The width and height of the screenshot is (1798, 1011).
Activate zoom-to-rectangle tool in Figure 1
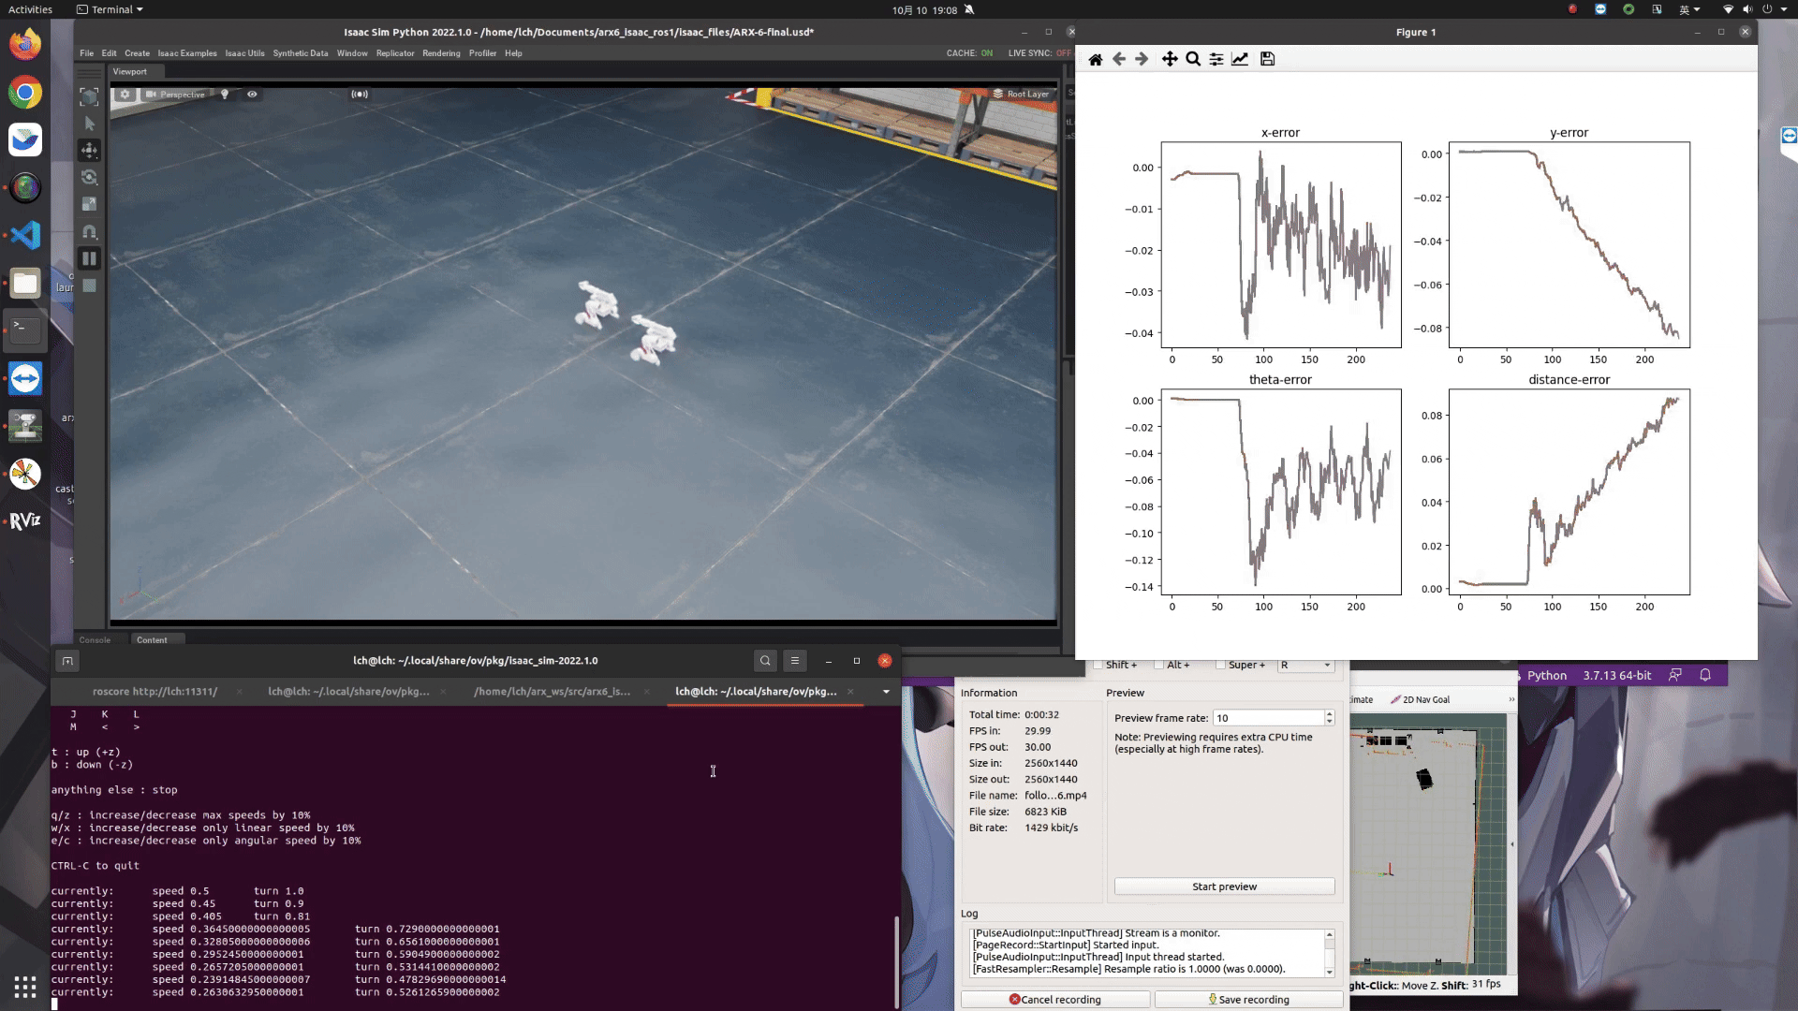1193,59
